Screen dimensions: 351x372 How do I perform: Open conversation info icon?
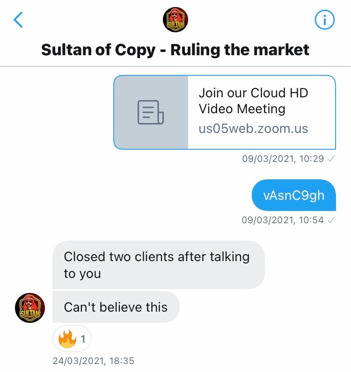[325, 20]
